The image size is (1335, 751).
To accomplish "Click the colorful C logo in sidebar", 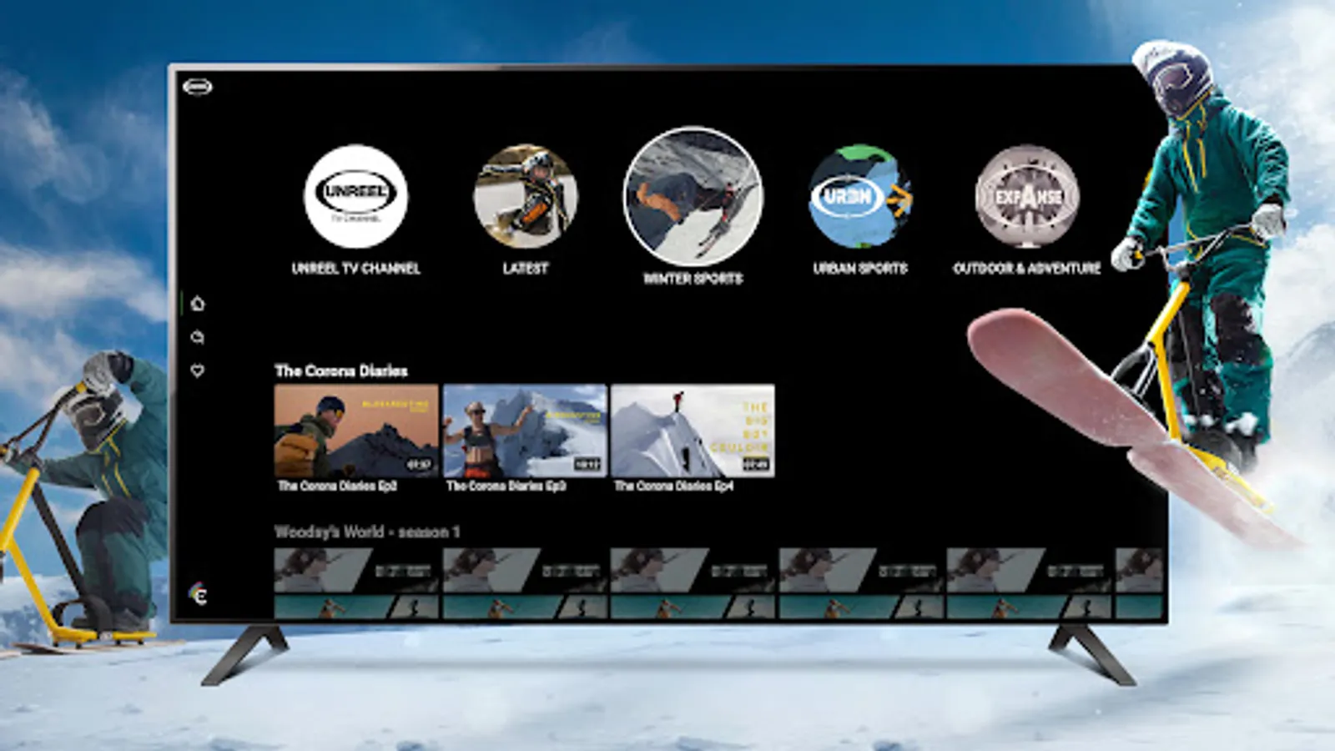I will click(x=199, y=593).
